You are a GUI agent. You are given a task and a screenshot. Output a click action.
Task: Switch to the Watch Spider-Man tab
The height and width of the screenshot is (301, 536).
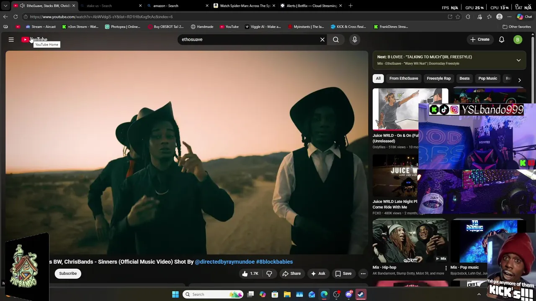[x=245, y=6]
